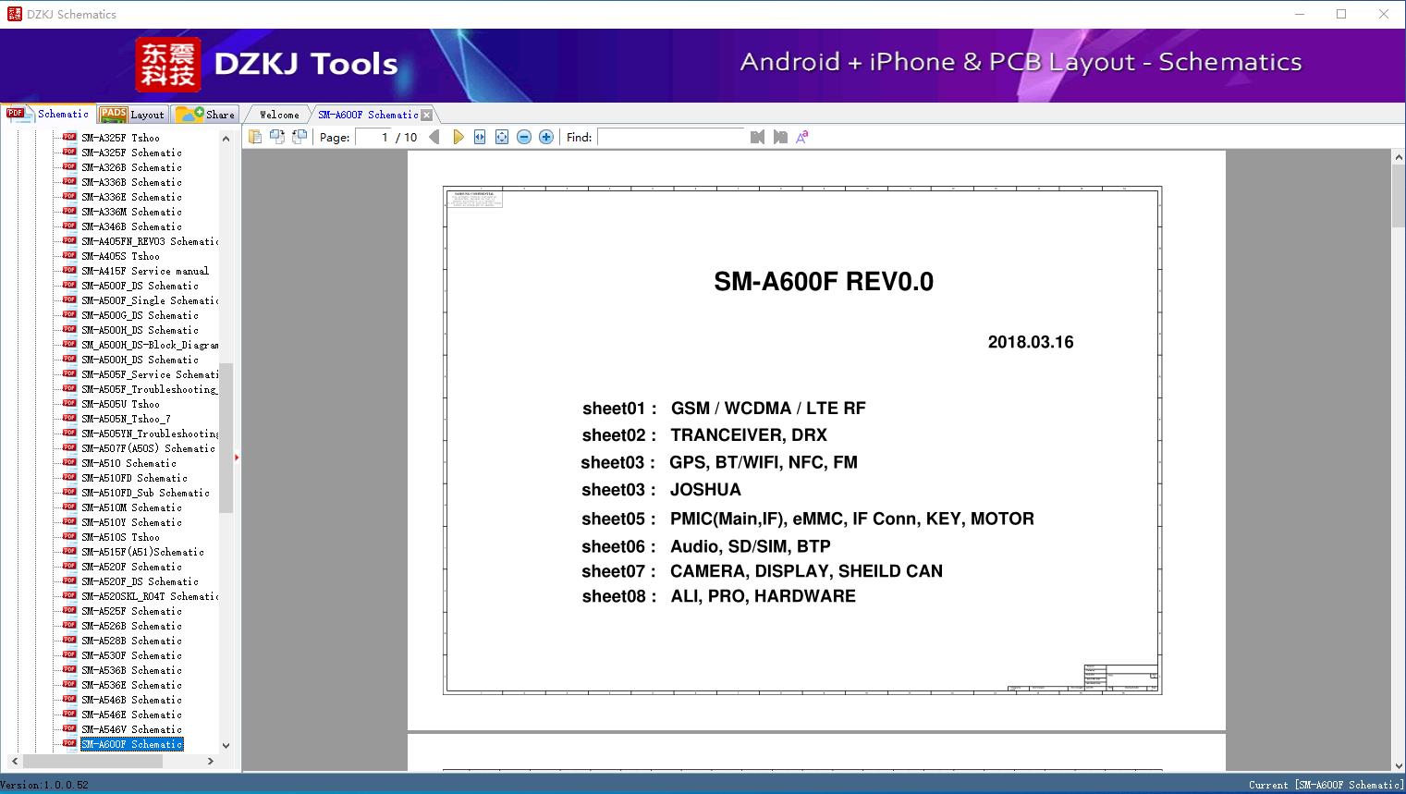This screenshot has width=1406, height=794.
Task: Click the sheet05 PMIC line in the document
Action: pyautogui.click(x=808, y=519)
